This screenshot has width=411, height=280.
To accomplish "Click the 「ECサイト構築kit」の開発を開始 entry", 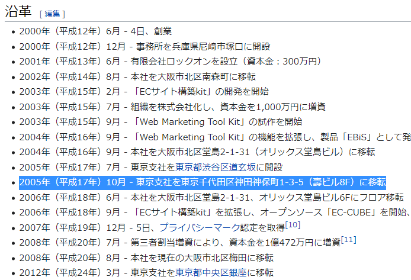I will [x=144, y=92].
